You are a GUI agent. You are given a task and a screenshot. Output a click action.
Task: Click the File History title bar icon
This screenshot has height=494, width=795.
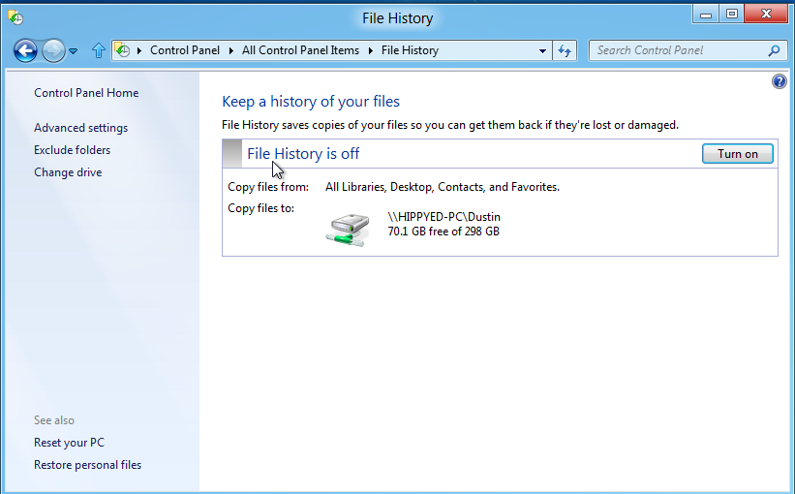(x=15, y=17)
